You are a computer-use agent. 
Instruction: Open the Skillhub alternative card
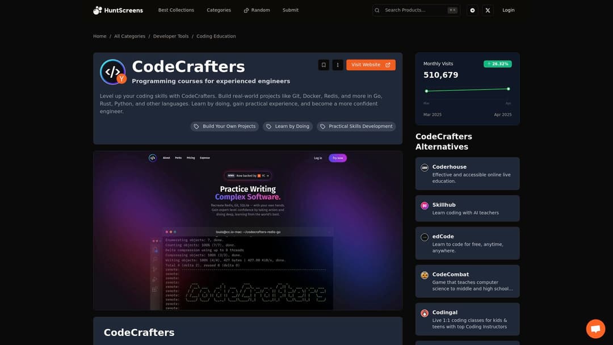pyautogui.click(x=467, y=208)
